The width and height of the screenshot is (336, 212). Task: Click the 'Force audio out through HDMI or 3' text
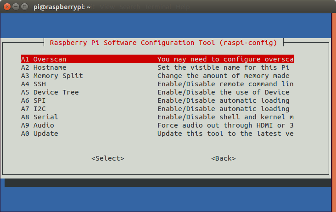(x=225, y=125)
